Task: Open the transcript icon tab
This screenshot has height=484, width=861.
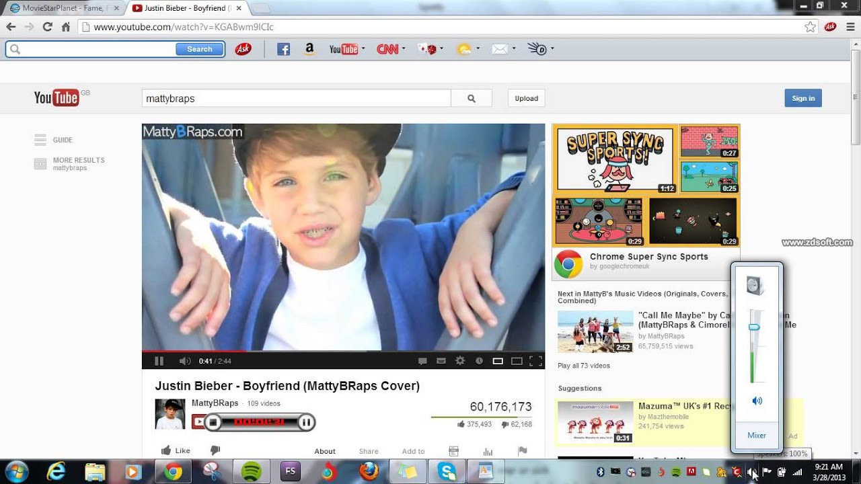Action: [x=453, y=451]
